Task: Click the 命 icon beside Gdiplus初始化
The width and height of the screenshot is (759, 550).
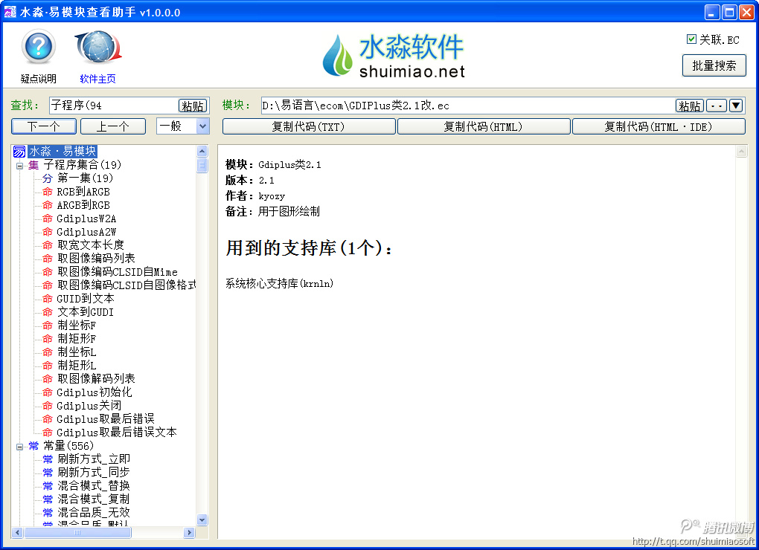Action: pyautogui.click(x=47, y=392)
